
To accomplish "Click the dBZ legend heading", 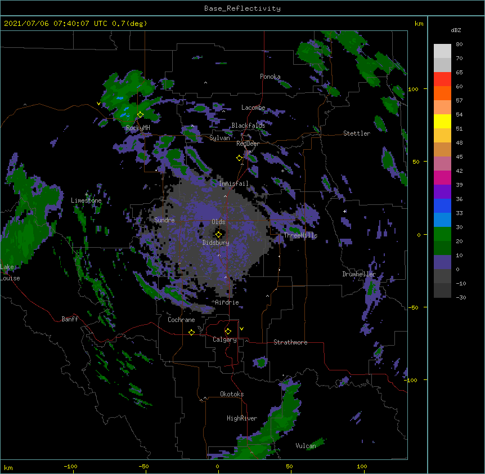I will [456, 30].
